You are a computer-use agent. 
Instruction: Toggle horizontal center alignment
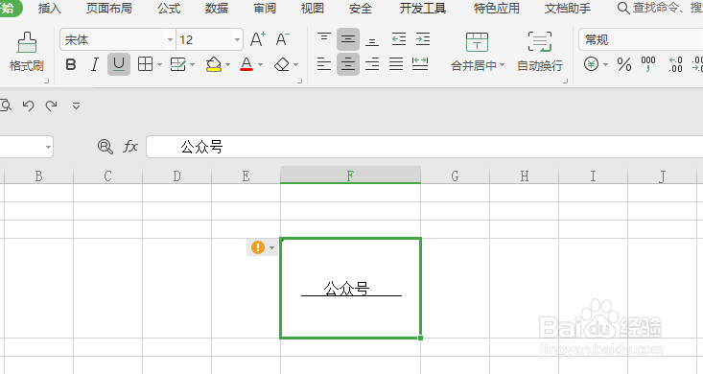pyautogui.click(x=348, y=64)
